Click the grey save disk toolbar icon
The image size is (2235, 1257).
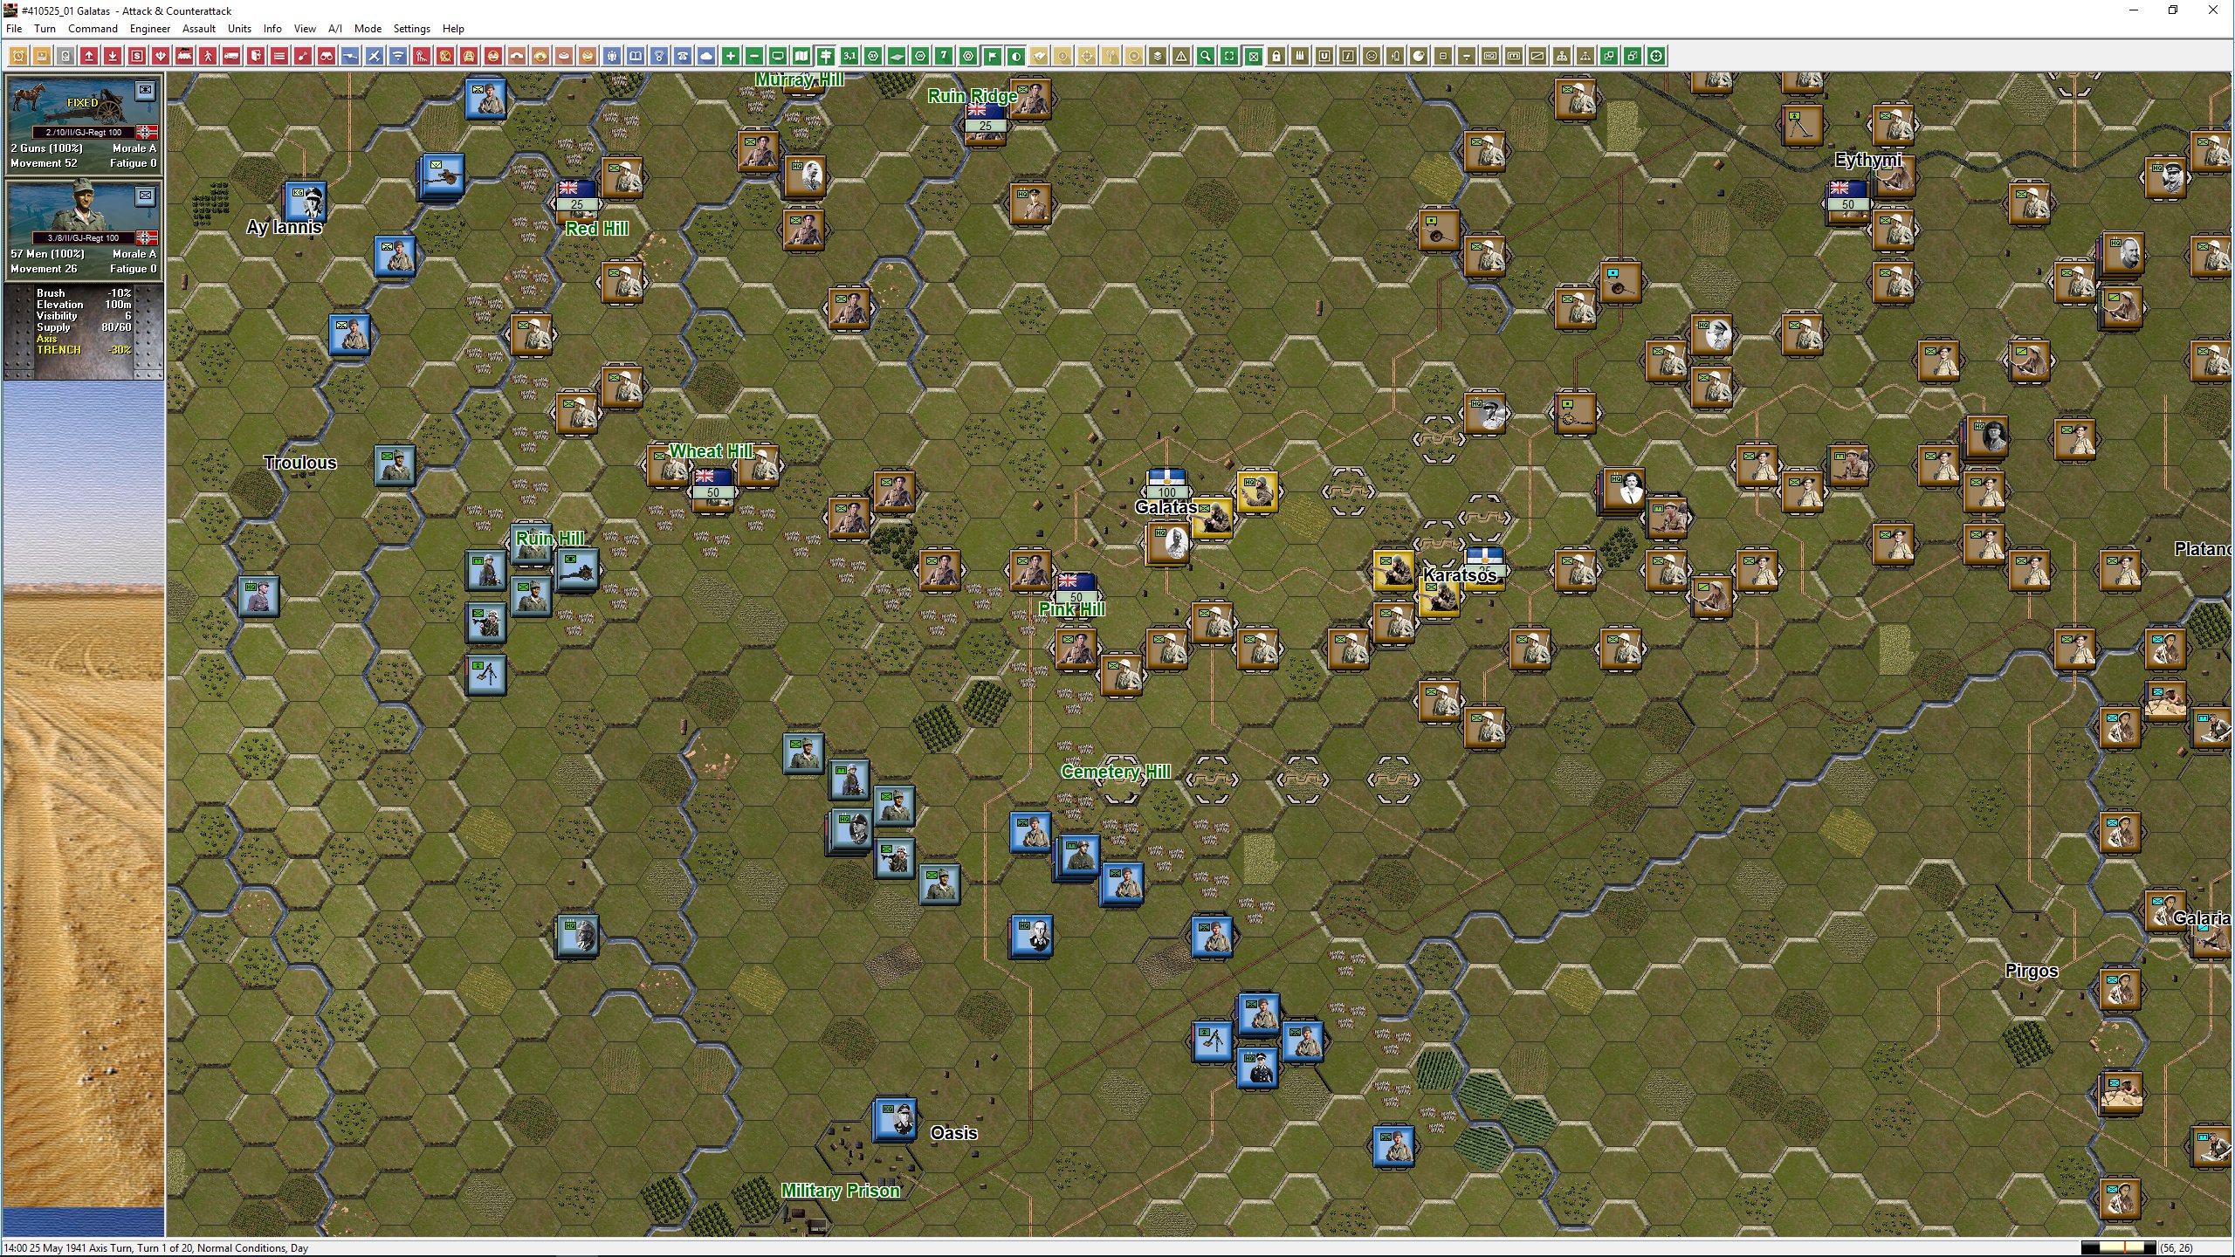(x=65, y=57)
